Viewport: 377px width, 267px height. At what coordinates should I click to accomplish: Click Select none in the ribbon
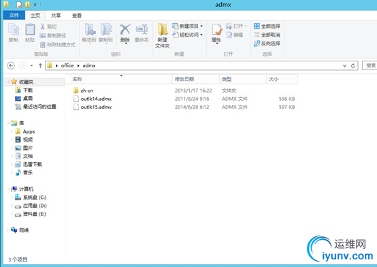(267, 35)
